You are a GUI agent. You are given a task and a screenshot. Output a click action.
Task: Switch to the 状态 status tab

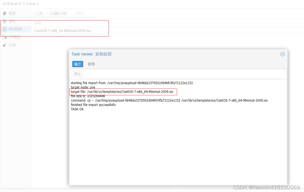[x=91, y=64]
